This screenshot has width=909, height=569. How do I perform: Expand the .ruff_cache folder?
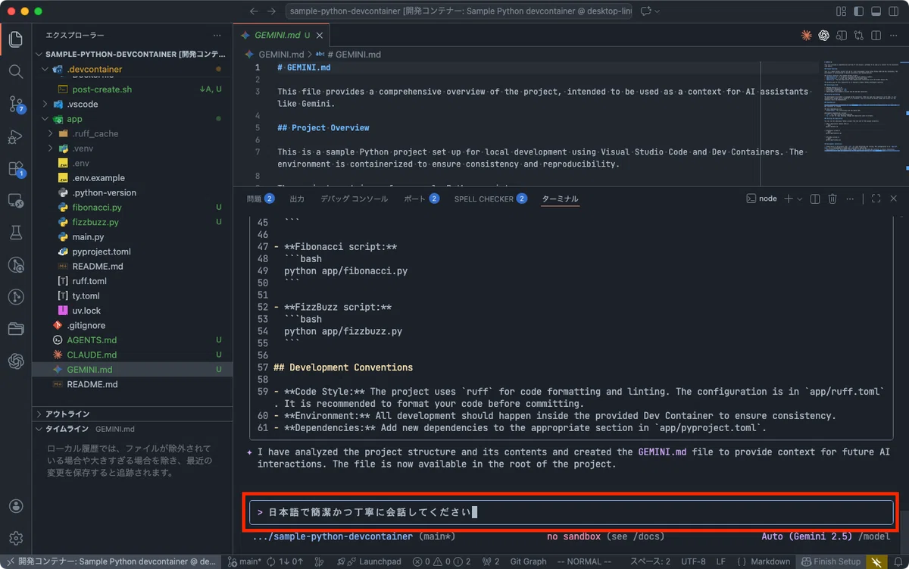[132, 133]
